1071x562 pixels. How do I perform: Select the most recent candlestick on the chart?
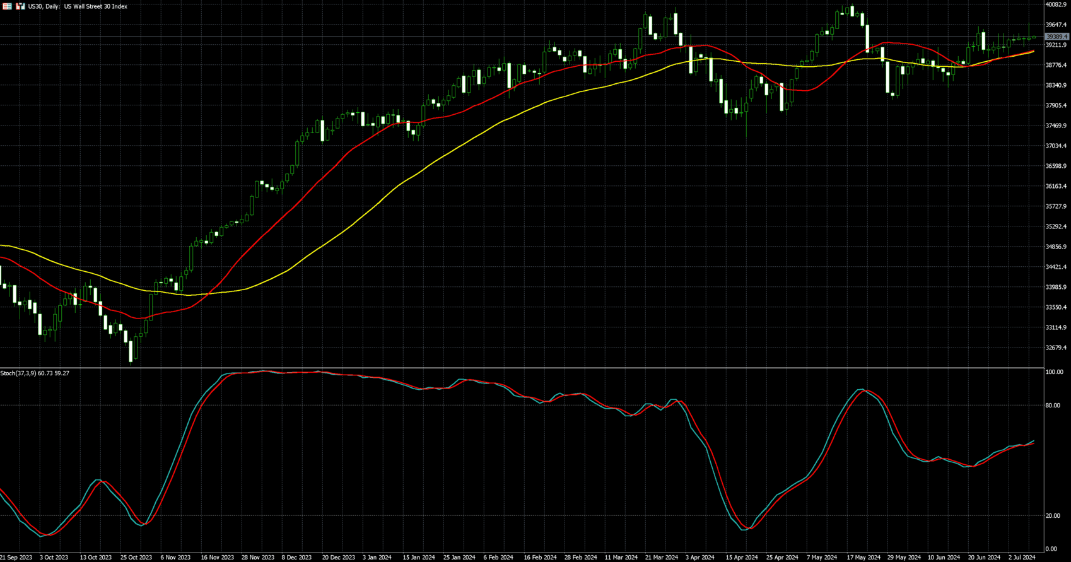coord(1033,37)
